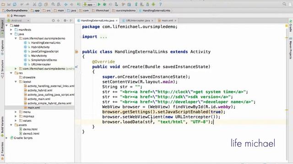Click the Redo arrow icon
Screen dimensions: 293x164
pyautogui.click(x=27, y=4)
